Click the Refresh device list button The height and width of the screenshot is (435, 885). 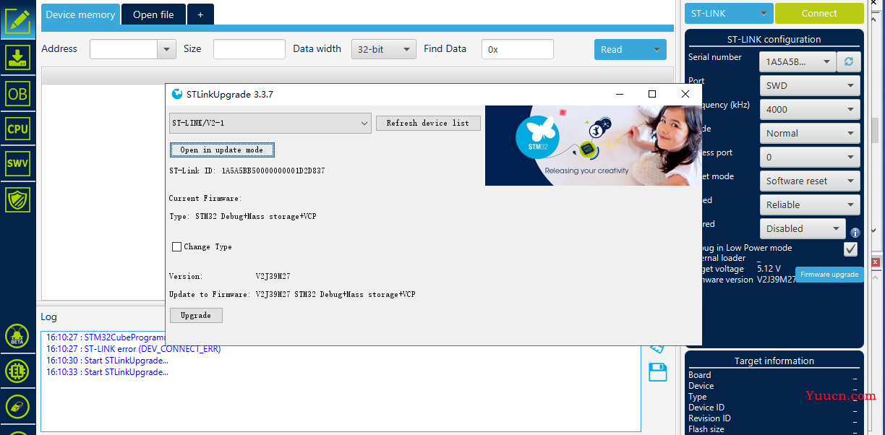point(428,123)
